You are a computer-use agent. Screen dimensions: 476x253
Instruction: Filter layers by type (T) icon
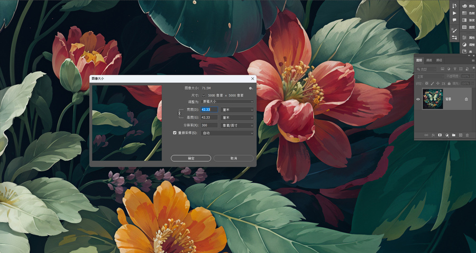(x=455, y=69)
